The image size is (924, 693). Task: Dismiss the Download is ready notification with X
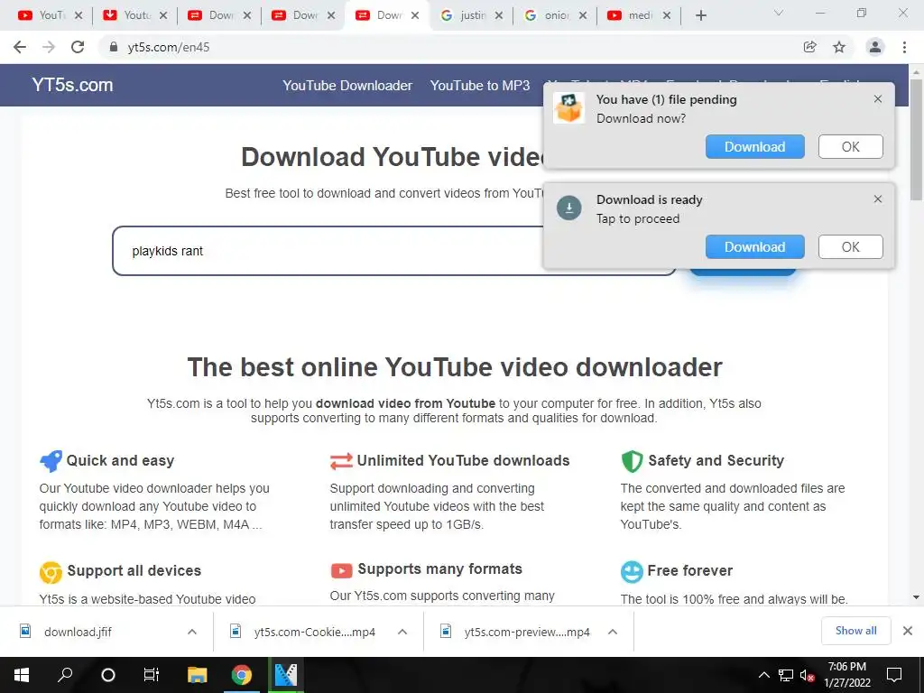877,199
